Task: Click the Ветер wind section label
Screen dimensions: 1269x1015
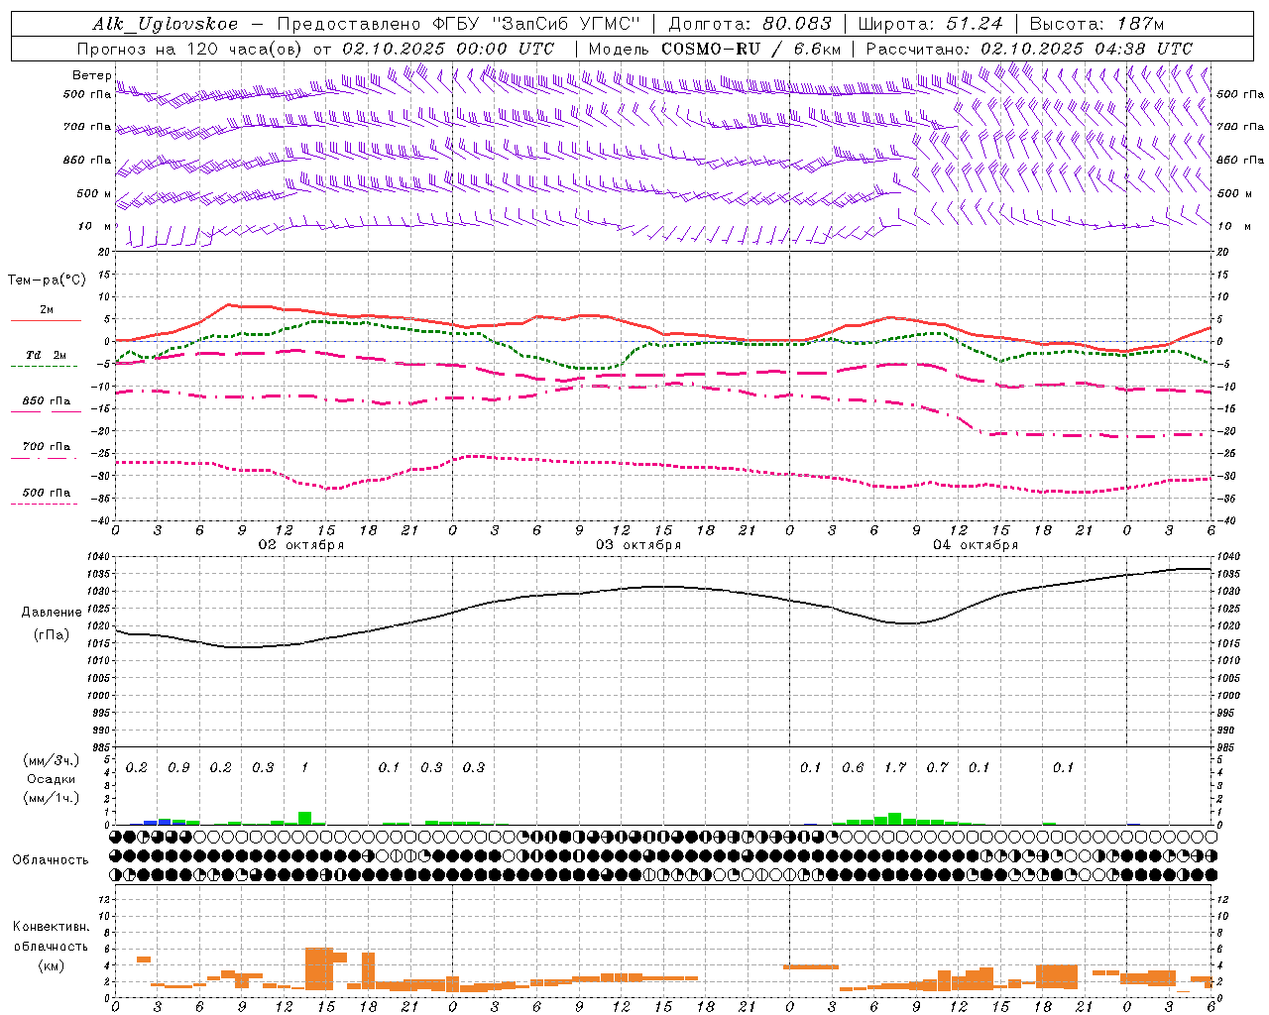Action: pyautogui.click(x=91, y=75)
